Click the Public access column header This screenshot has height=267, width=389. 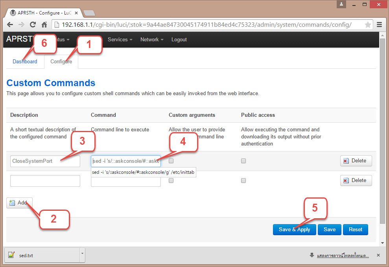(x=258, y=115)
